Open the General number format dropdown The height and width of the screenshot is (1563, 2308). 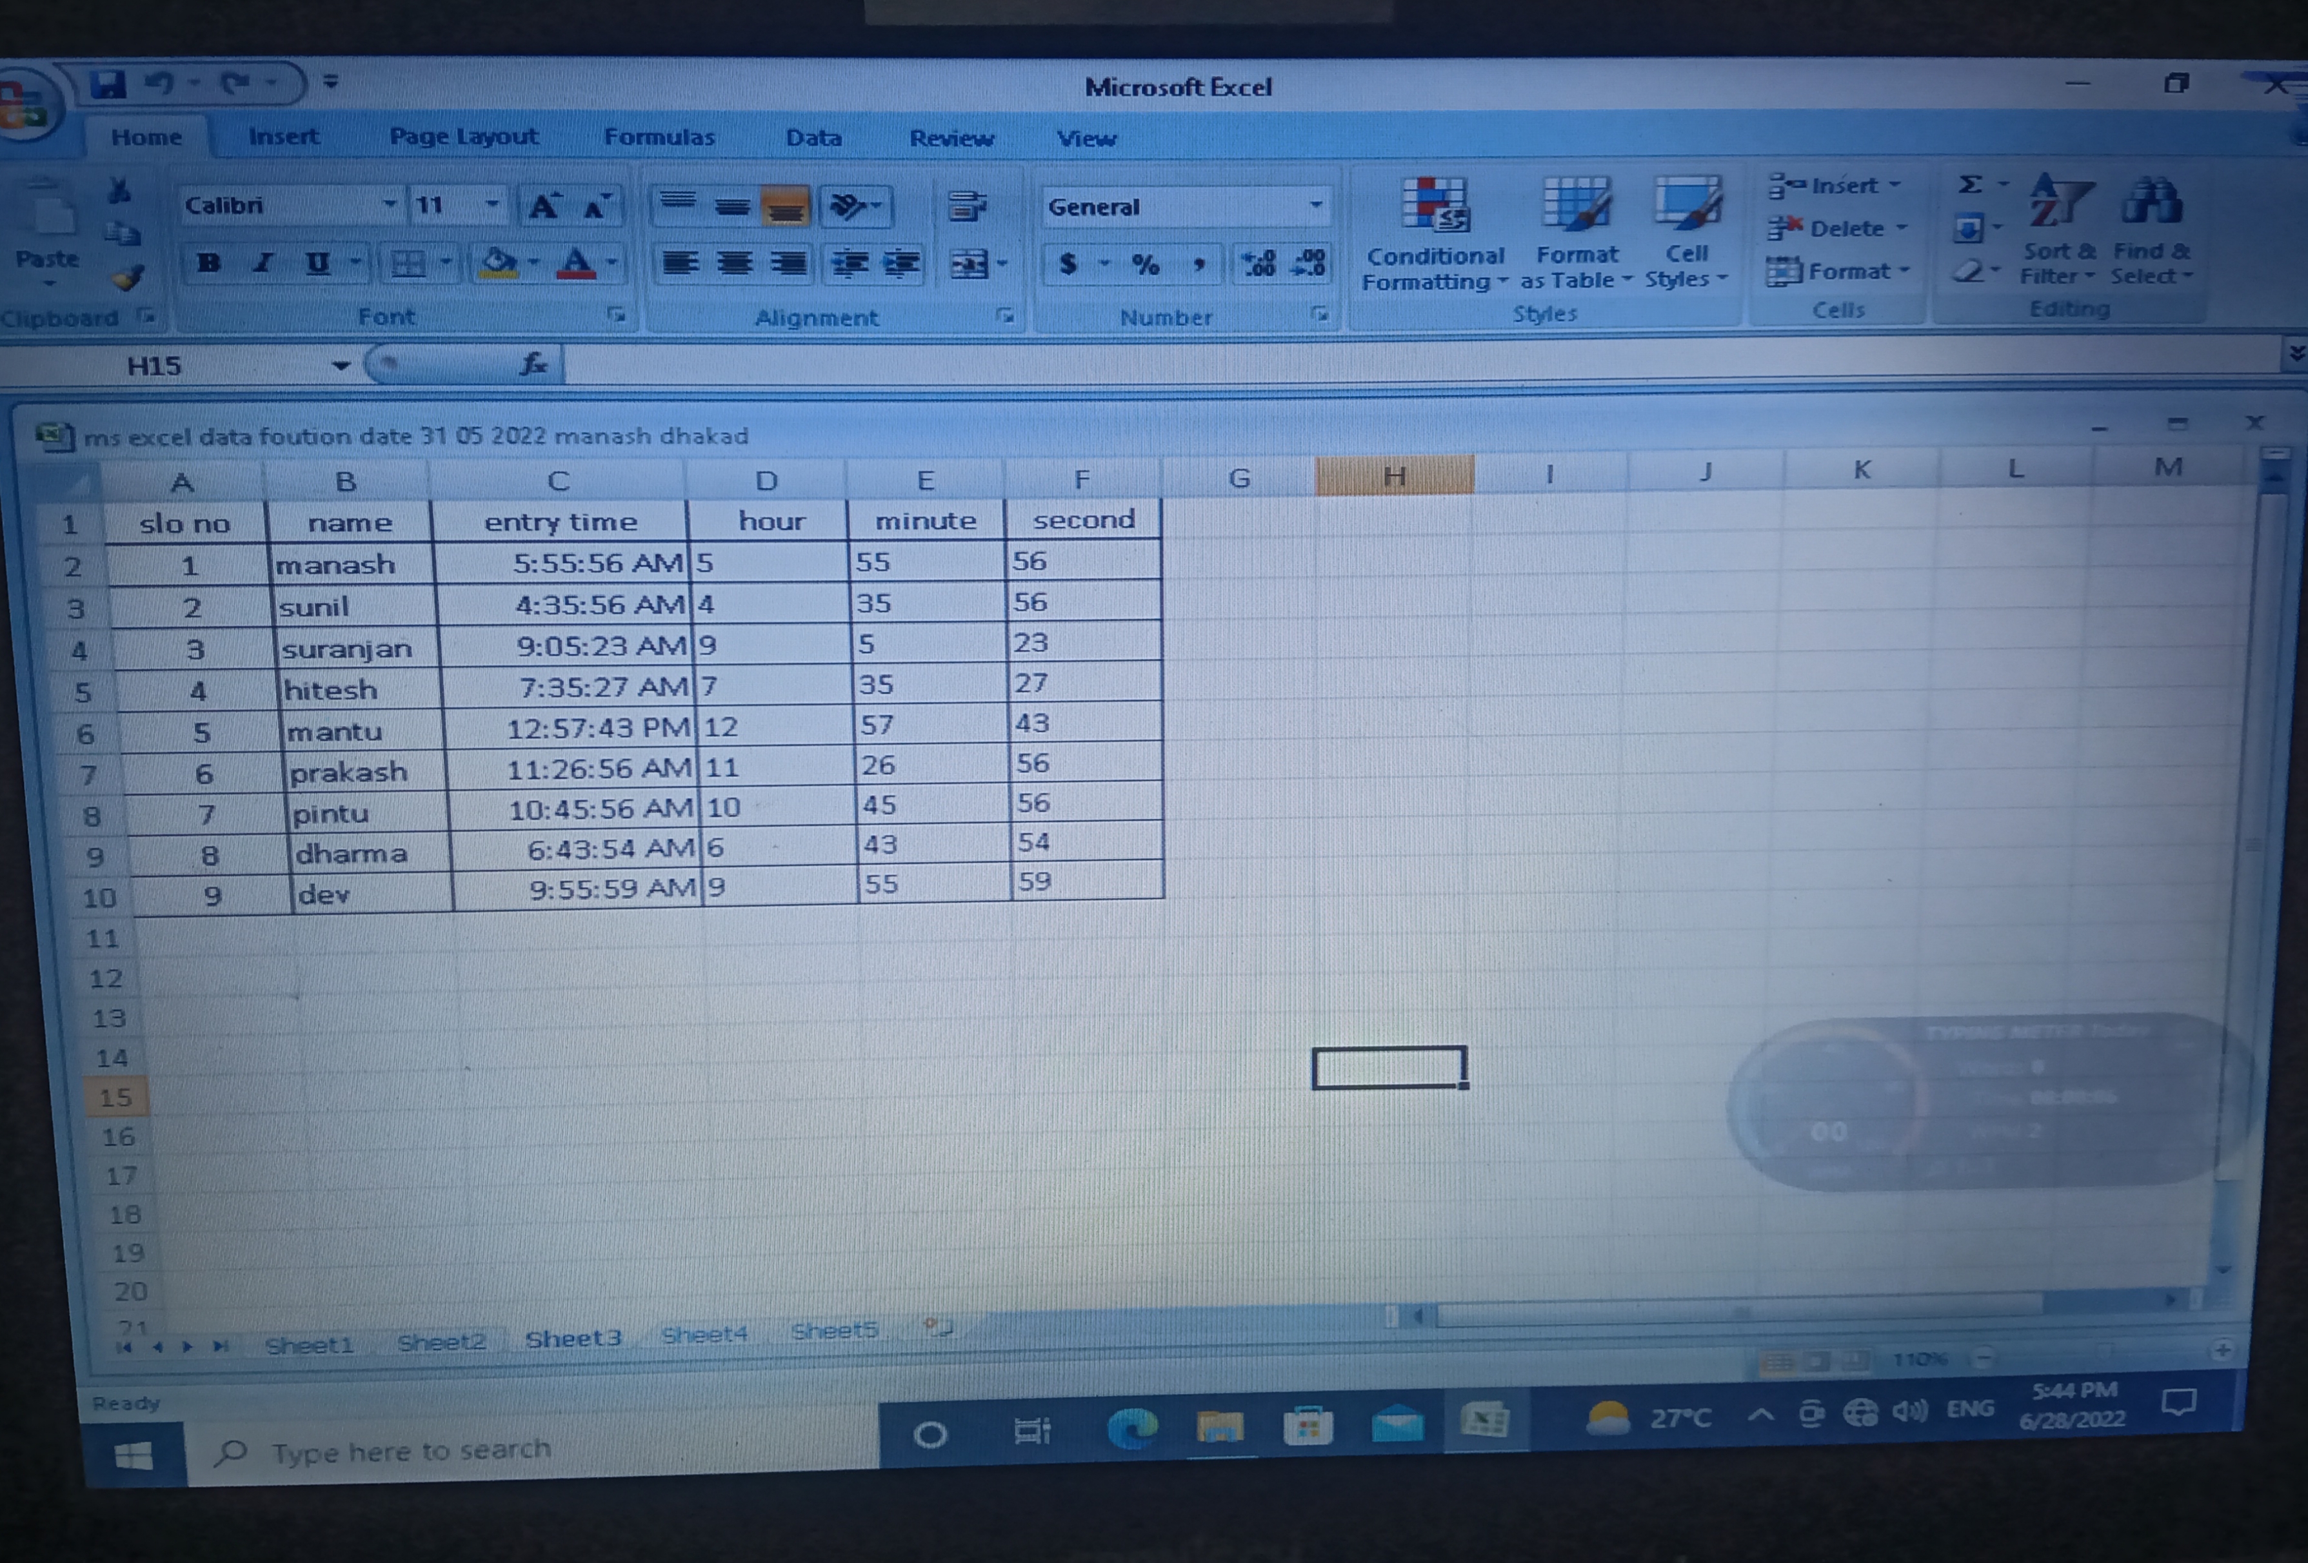[1316, 206]
